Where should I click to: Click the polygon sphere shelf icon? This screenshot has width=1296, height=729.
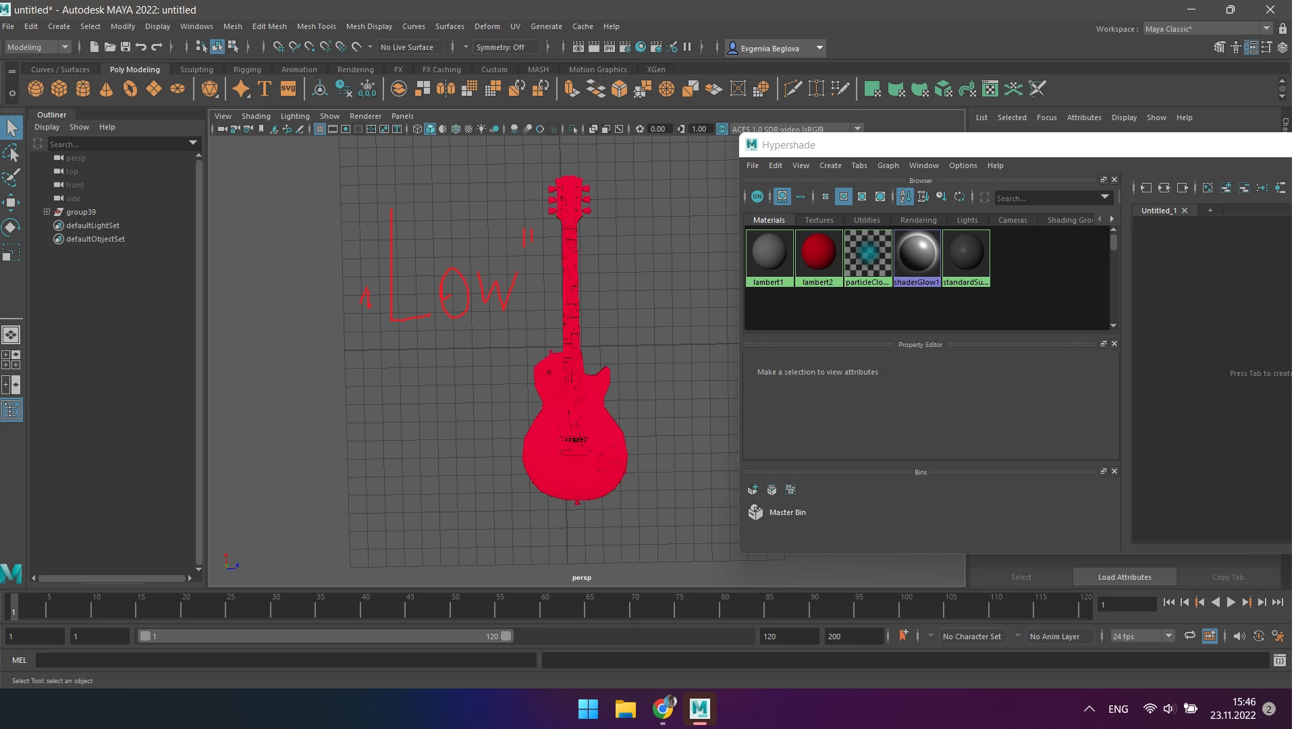tap(36, 88)
